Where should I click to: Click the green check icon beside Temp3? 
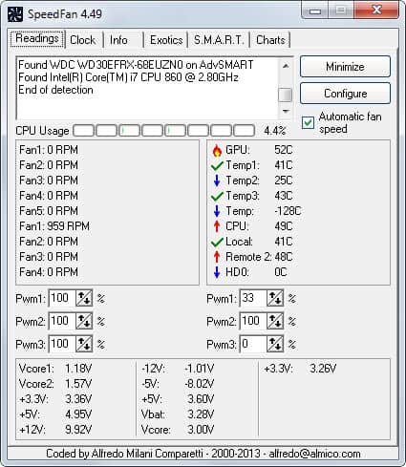coord(217,196)
